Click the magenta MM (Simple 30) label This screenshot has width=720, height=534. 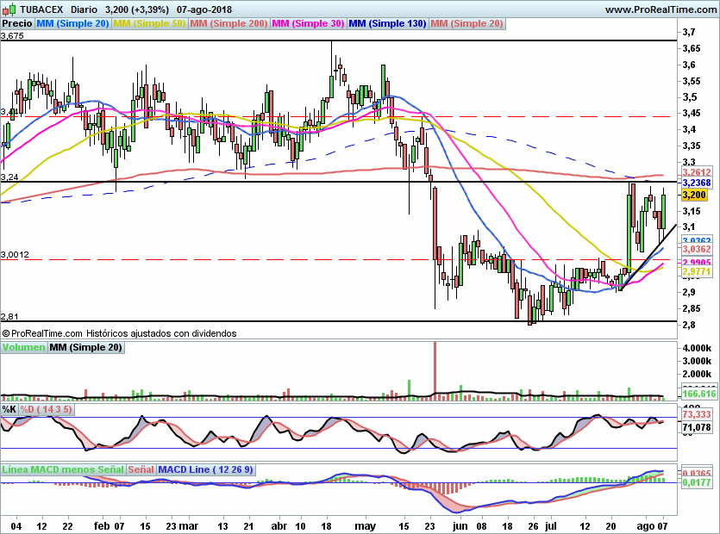pyautogui.click(x=308, y=23)
